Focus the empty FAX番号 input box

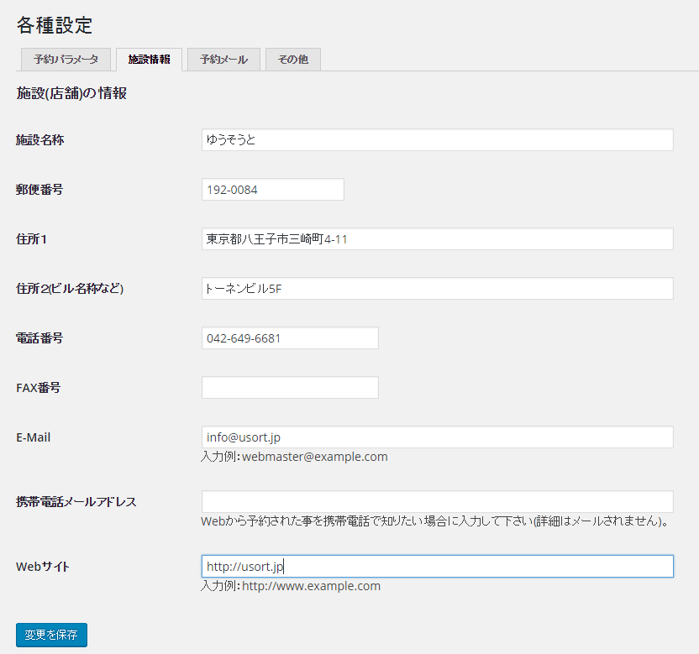(x=290, y=388)
